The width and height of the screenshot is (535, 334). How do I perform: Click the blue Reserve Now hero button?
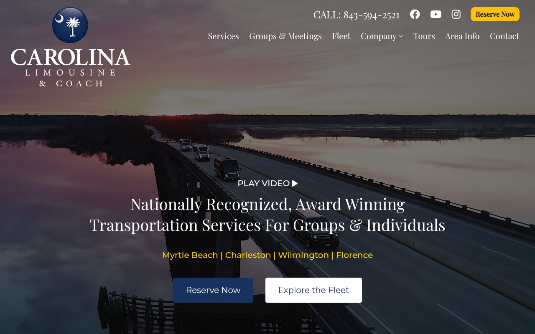click(x=213, y=290)
